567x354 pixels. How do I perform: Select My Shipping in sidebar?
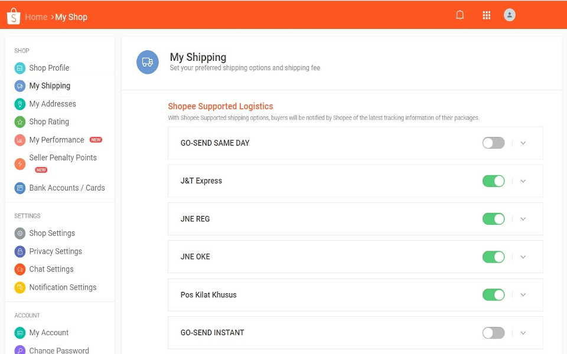50,86
